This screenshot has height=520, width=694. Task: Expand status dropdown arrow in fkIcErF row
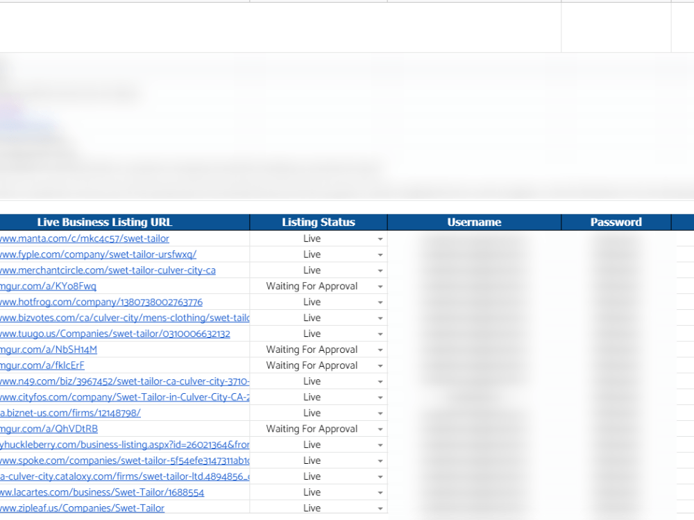[x=380, y=366]
